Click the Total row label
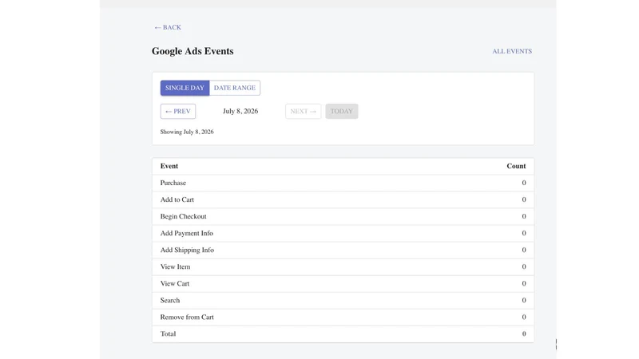The image size is (639, 359). (x=168, y=333)
